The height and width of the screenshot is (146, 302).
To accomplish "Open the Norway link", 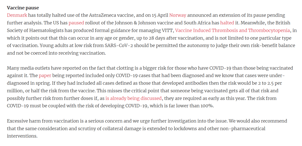I will [x=177, y=15].
